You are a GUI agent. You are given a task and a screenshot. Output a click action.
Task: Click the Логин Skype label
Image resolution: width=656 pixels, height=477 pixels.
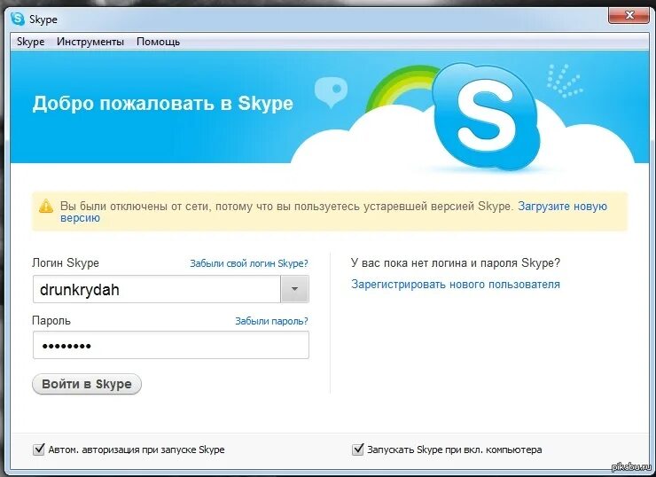tap(66, 262)
